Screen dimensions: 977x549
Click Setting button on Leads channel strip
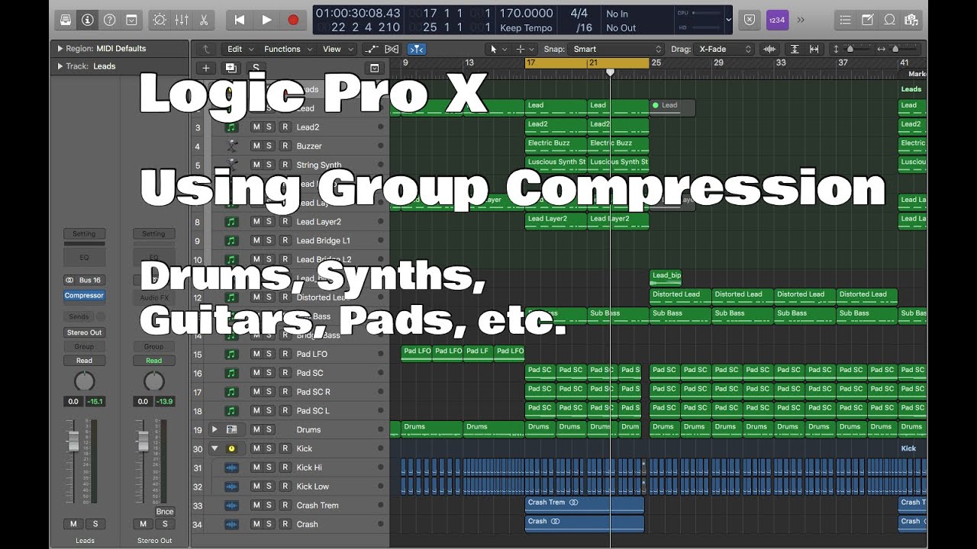(84, 234)
